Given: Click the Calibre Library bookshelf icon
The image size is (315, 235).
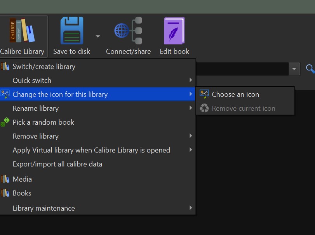Looking at the screenshot, I should pyautogui.click(x=22, y=31).
